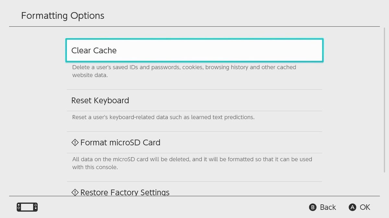Click the word "Cache" in the highlighted row
Image resolution: width=389 pixels, height=218 pixels.
105,50
